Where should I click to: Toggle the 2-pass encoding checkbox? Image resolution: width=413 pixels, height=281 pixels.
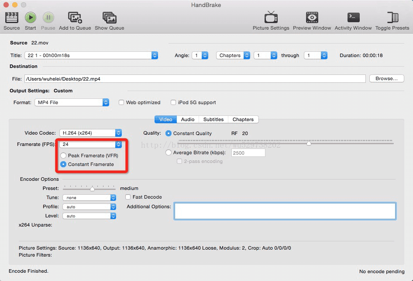(179, 161)
